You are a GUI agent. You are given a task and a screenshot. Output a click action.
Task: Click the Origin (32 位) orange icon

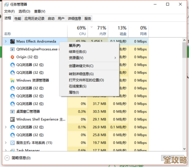pos(12,57)
